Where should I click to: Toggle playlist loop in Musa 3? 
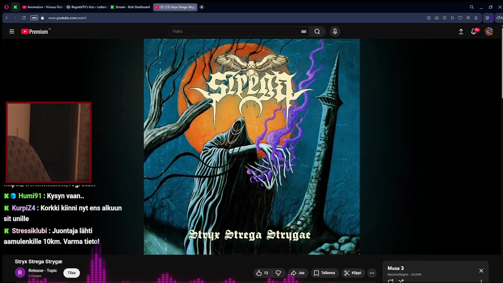(x=391, y=281)
